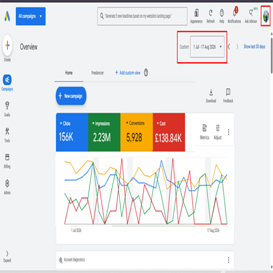Open the Adjust chart icon

218,132
